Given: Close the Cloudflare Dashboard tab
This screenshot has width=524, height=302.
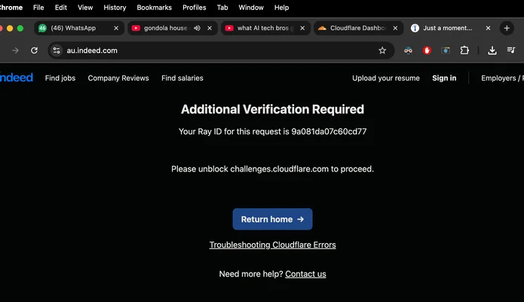Looking at the screenshot, I should pyautogui.click(x=395, y=28).
